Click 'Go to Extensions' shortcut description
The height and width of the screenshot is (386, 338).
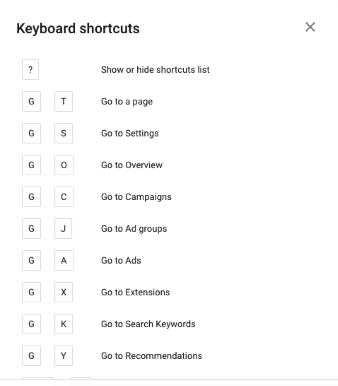coord(135,292)
